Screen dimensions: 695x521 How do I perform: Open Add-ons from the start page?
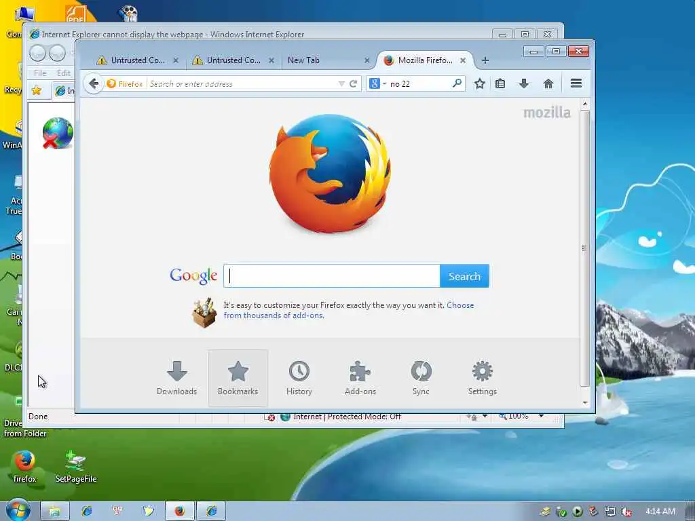click(x=360, y=378)
